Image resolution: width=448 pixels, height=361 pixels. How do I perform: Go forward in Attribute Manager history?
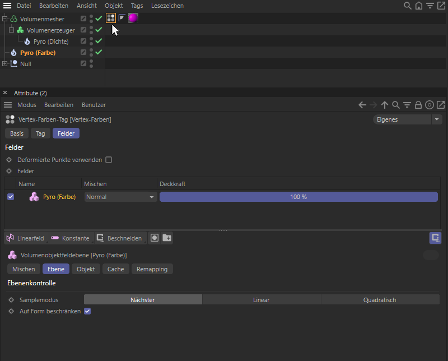pyautogui.click(x=373, y=105)
